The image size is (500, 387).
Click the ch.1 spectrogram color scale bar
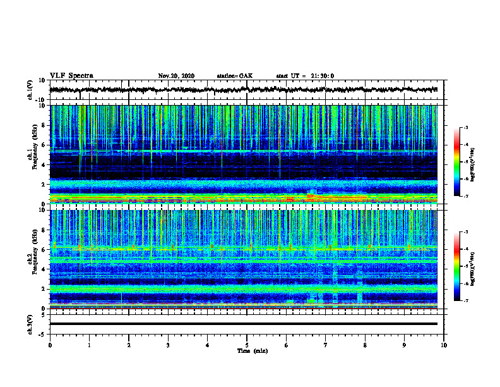coord(456,162)
